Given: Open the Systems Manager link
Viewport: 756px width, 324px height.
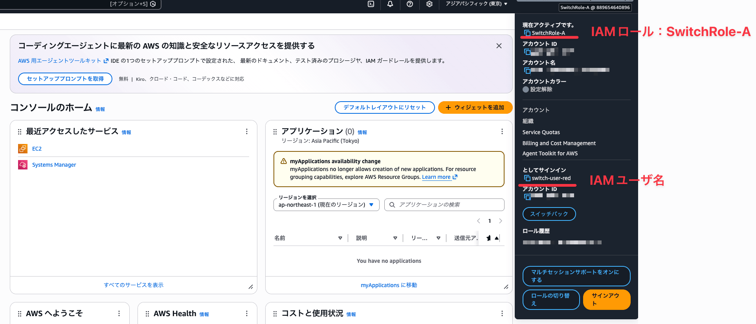Looking at the screenshot, I should click(x=54, y=165).
